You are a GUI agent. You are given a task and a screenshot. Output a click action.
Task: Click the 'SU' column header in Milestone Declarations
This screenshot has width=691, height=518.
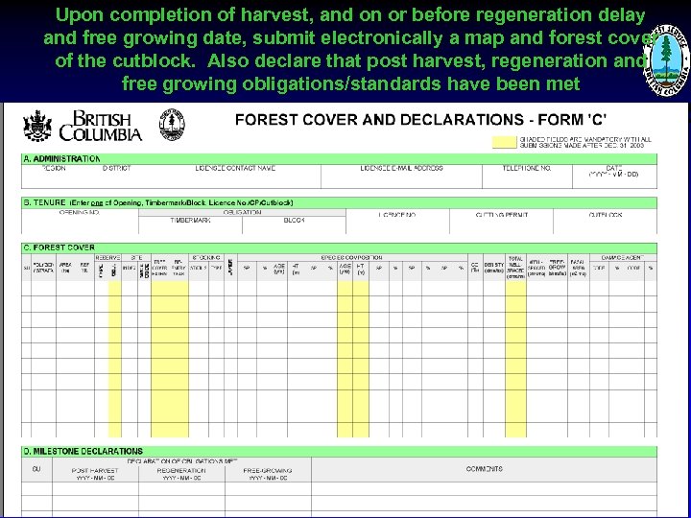pyautogui.click(x=36, y=469)
